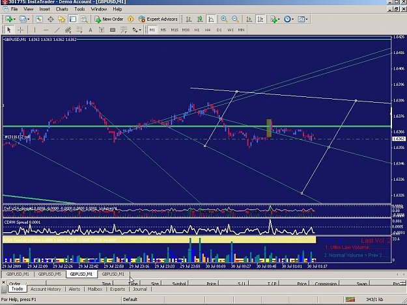Show the Market Watch window
The image size is (407, 305).
tap(39, 19)
